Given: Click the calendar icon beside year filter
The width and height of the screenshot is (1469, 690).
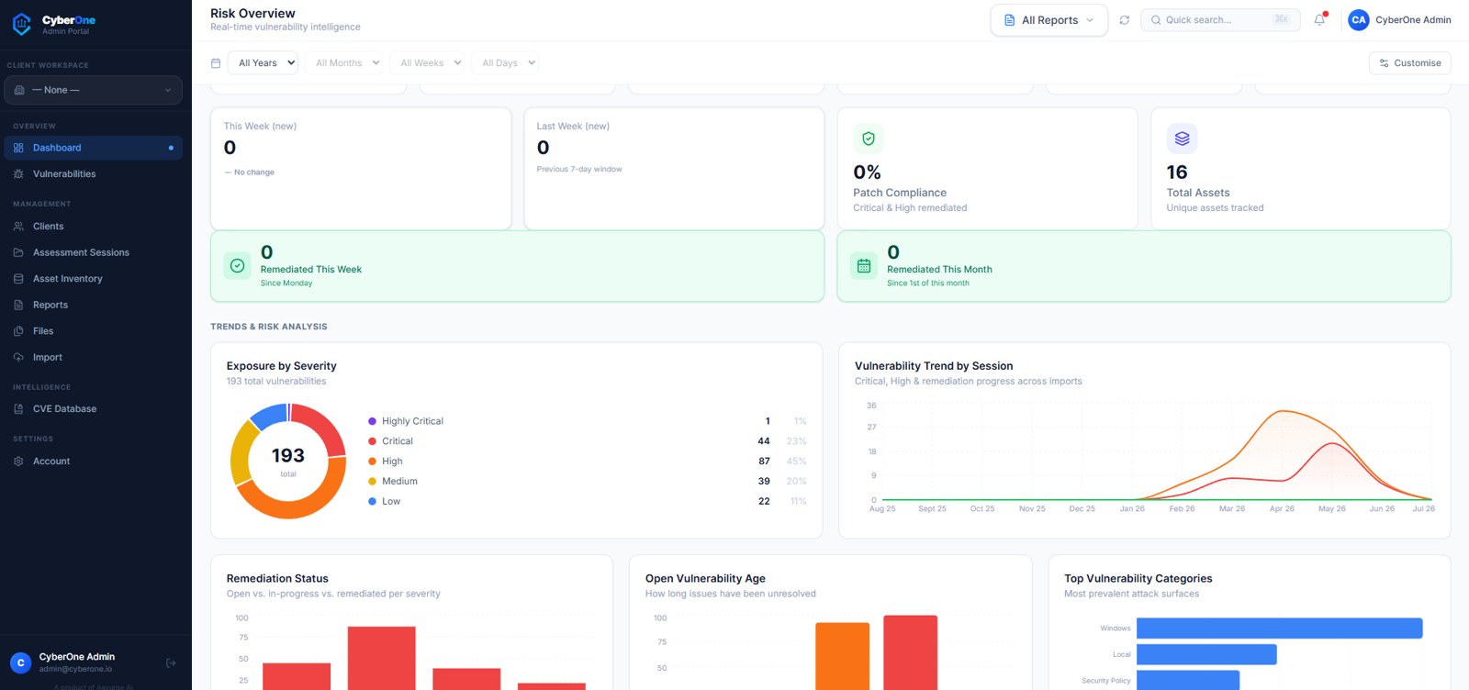Looking at the screenshot, I should coord(216,63).
